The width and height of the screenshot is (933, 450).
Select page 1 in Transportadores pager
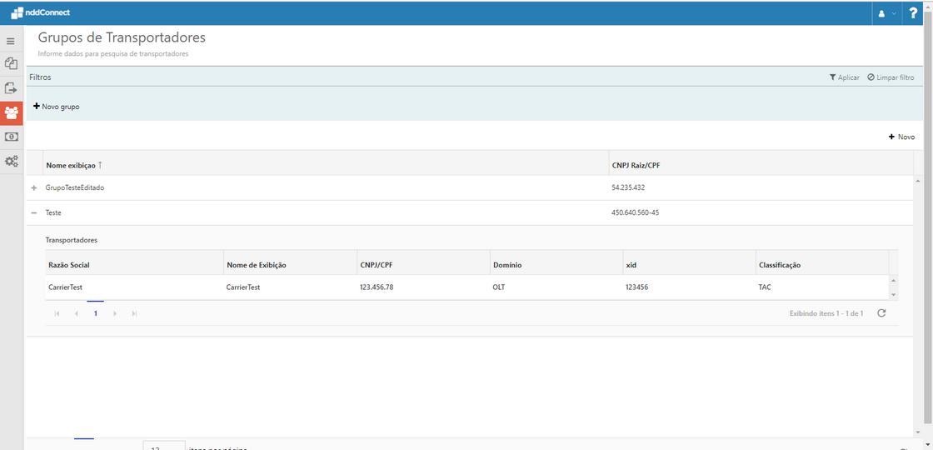point(96,313)
